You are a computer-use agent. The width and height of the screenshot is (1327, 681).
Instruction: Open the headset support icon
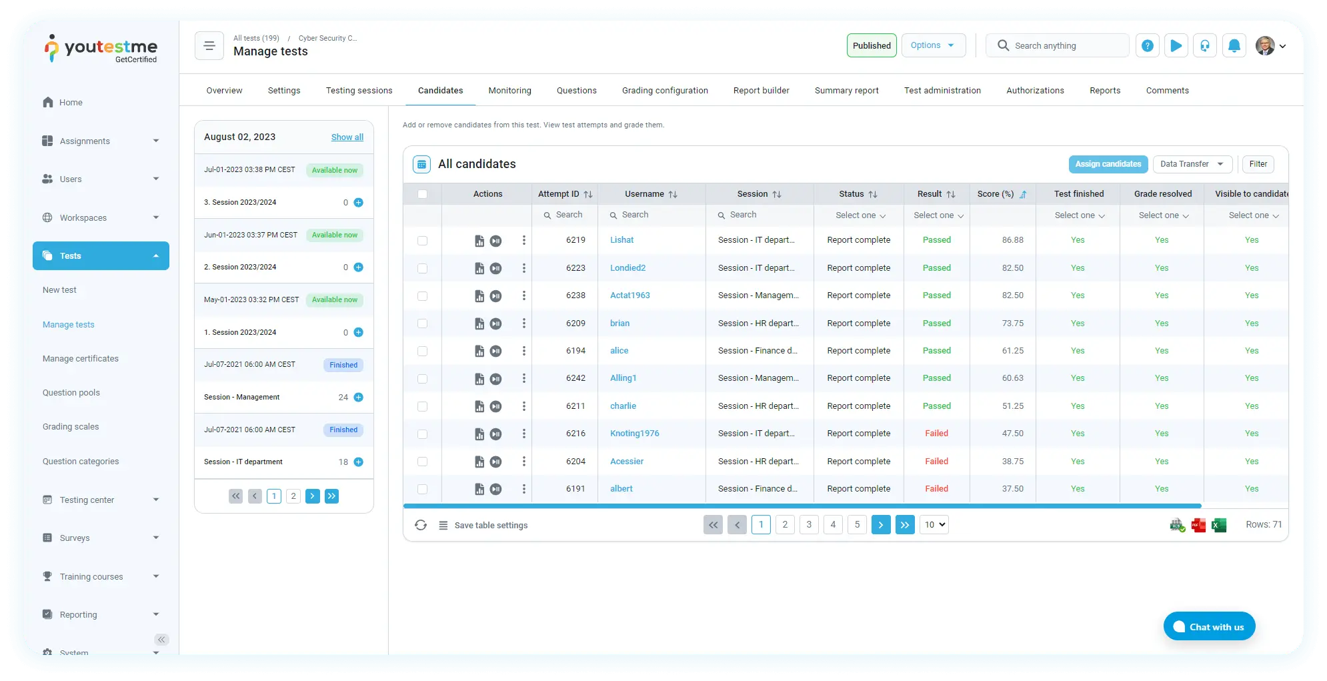[1204, 46]
